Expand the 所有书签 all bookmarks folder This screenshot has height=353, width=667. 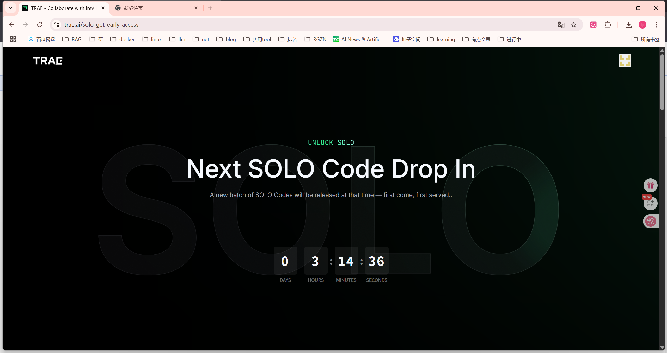pos(645,39)
